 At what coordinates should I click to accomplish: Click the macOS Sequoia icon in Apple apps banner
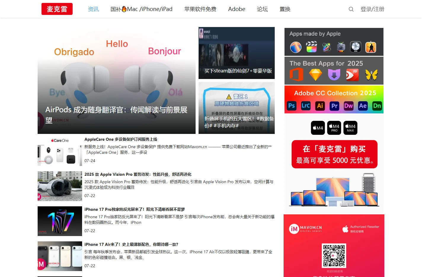click(x=296, y=47)
